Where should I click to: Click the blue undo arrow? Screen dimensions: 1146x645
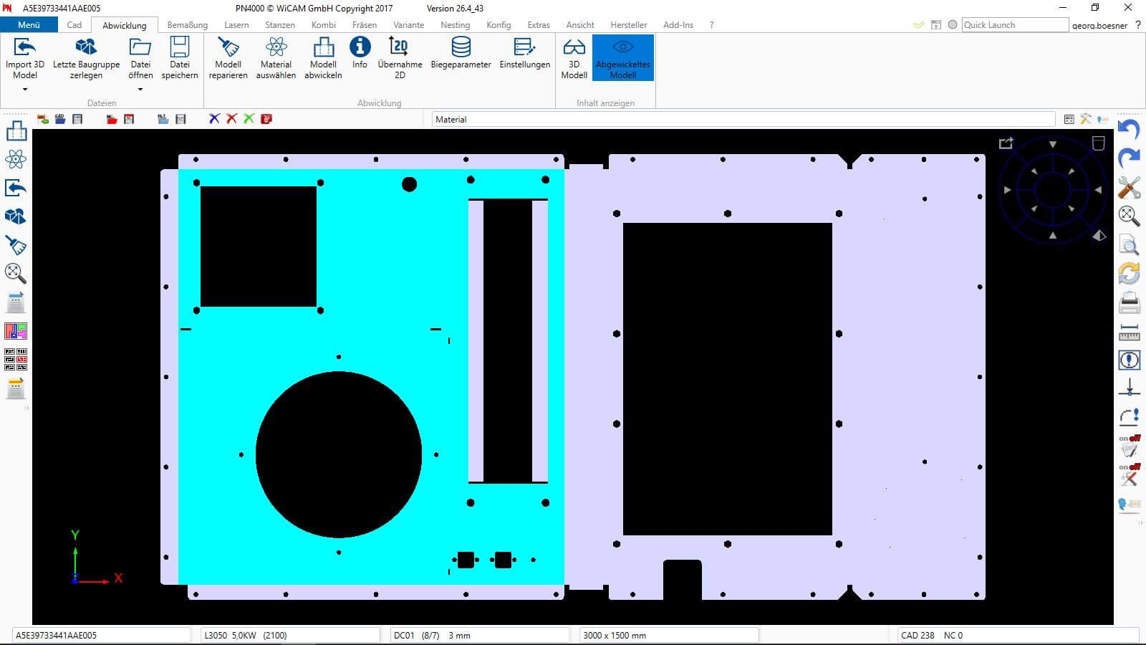point(1129,130)
